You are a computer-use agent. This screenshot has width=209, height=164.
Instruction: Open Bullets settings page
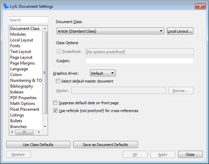tap(26, 121)
